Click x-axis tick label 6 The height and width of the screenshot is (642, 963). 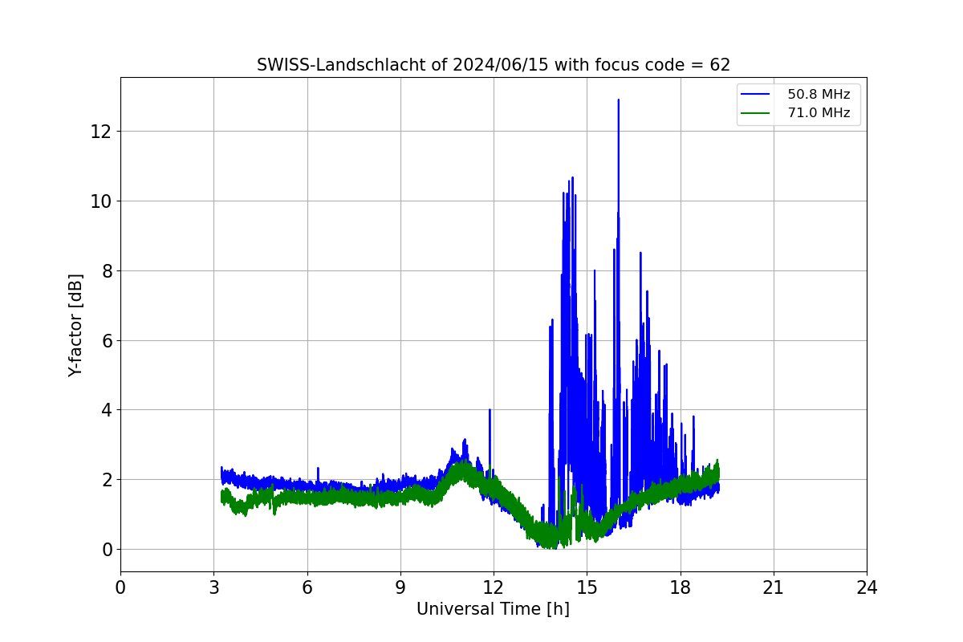coord(307,587)
